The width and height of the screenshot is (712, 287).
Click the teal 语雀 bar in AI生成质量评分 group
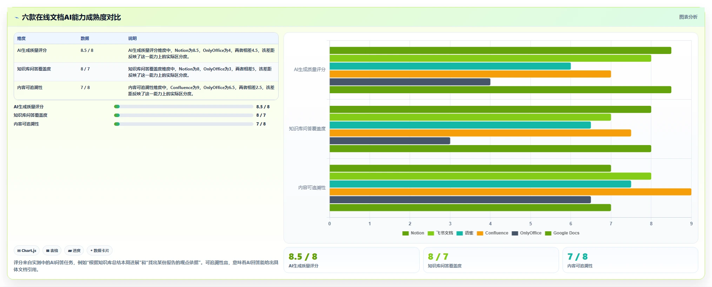(450, 66)
